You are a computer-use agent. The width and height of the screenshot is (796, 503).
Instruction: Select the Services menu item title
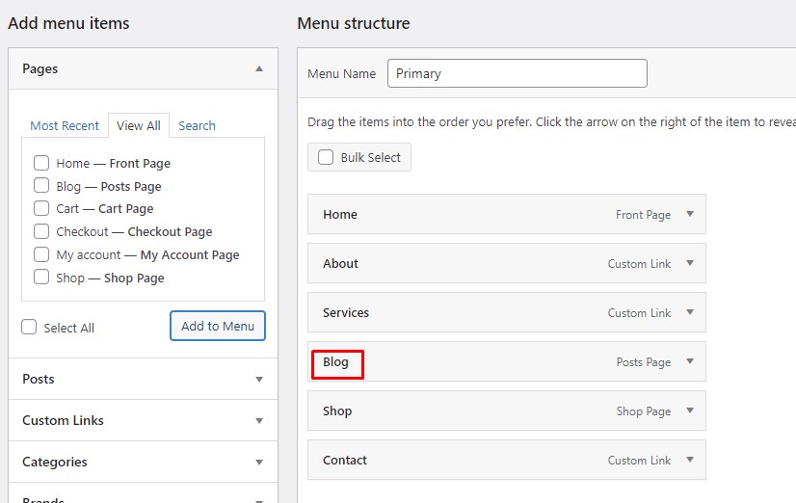tap(346, 312)
